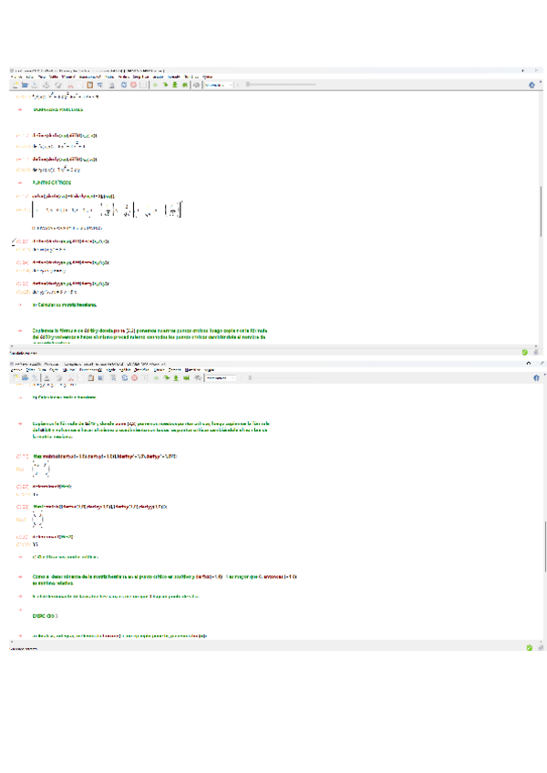Viewport: 547px width, 773px height.
Task: Open first menu (Archivo) in bottom window
Action: click(x=16, y=370)
